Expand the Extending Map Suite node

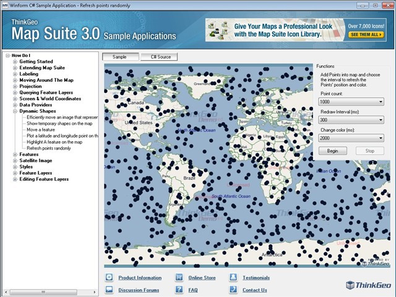tap(15, 67)
